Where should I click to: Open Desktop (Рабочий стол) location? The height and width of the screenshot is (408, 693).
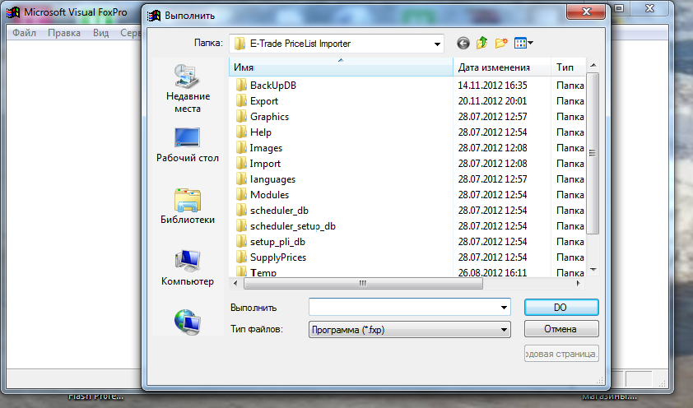click(188, 145)
